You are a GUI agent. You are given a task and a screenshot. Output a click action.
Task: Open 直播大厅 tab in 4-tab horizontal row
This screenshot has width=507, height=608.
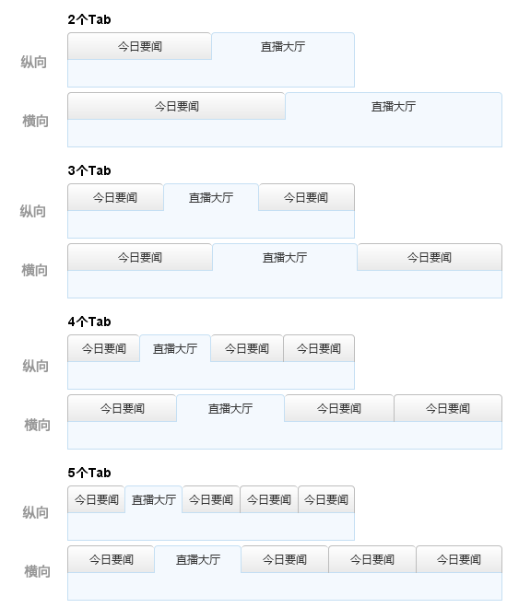click(230, 408)
